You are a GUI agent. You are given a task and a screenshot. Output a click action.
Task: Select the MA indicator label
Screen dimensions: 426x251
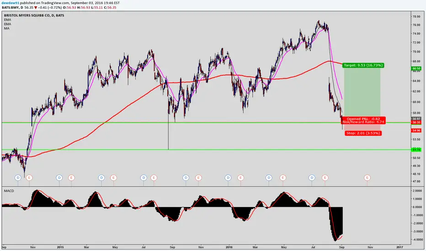pyautogui.click(x=6, y=28)
